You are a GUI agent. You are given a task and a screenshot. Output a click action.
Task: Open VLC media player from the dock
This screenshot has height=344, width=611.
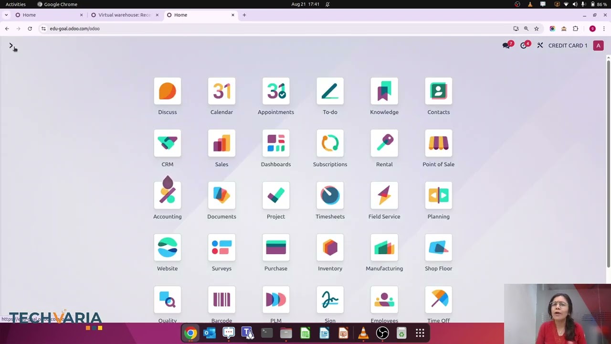(x=363, y=333)
